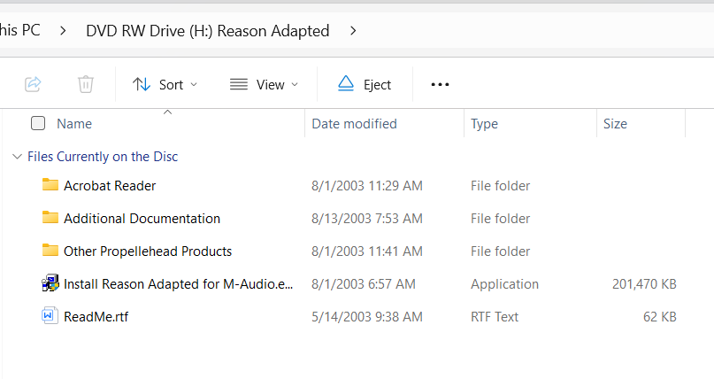The width and height of the screenshot is (714, 379).
Task: Sort files by the Name column header
Action: point(74,124)
